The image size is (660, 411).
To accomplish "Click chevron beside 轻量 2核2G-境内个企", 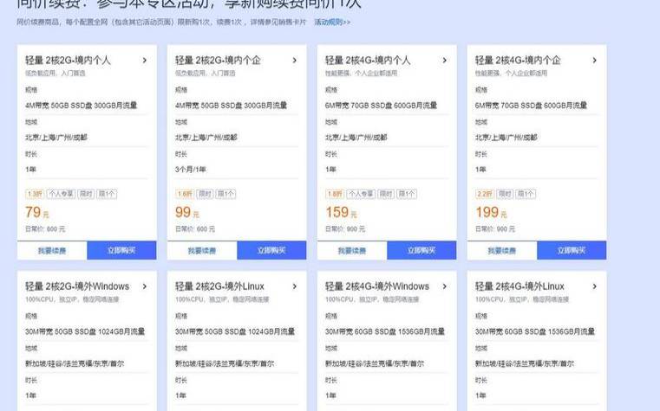I will (x=294, y=61).
